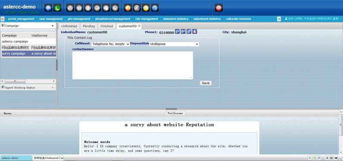
Task: Click the gray icon right of the pause icon
Action: pyautogui.click(x=88, y=8)
